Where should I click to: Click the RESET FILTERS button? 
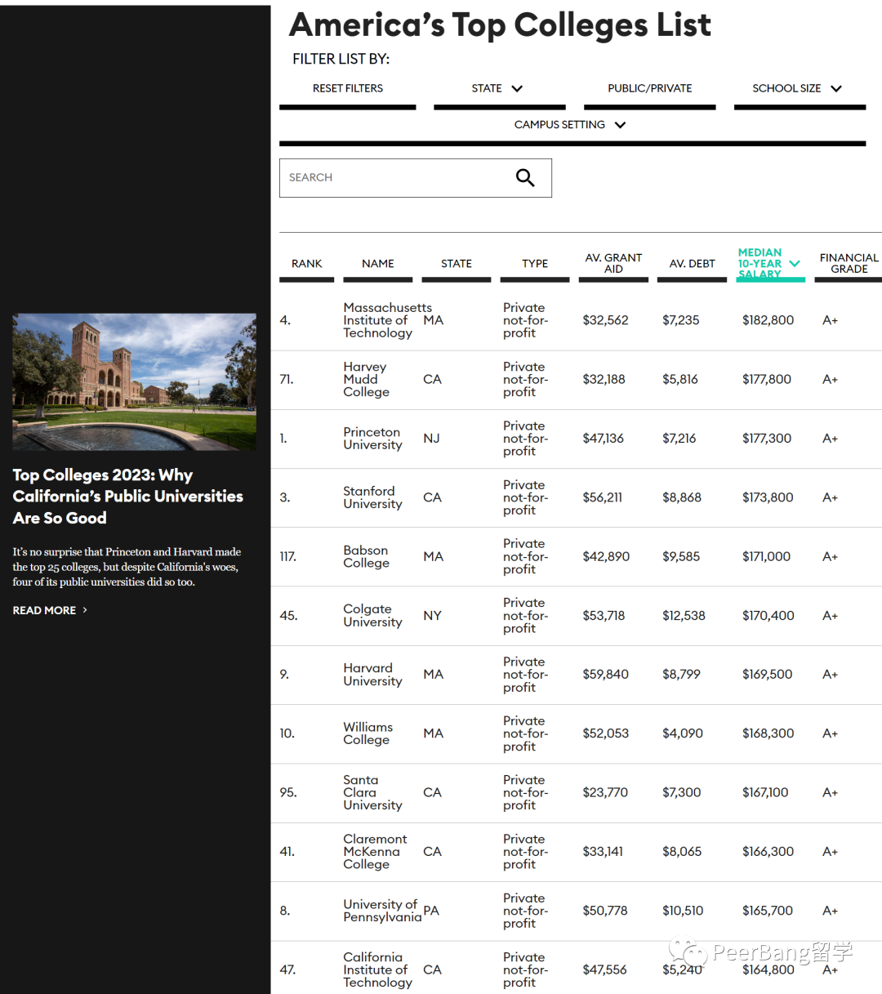348,88
